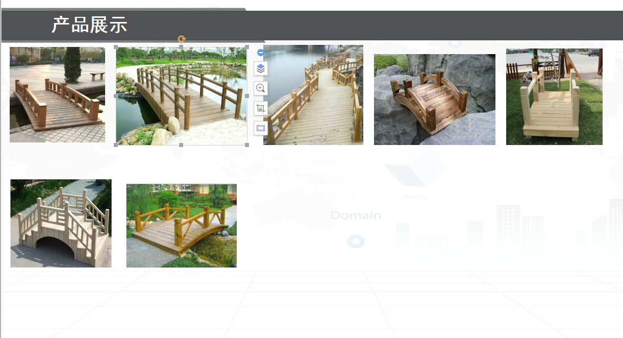Select small arched bridge photo on rocks

434,100
